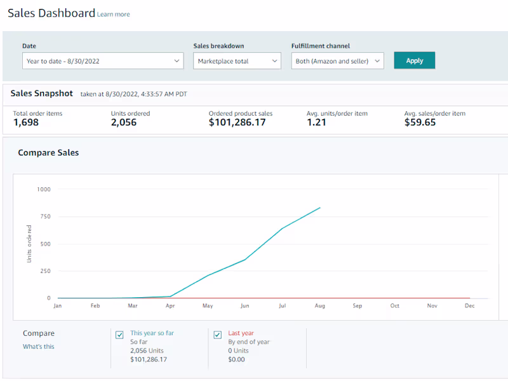Click the Units ordered value 2,056
Image resolution: width=508 pixels, height=381 pixels.
click(x=124, y=123)
